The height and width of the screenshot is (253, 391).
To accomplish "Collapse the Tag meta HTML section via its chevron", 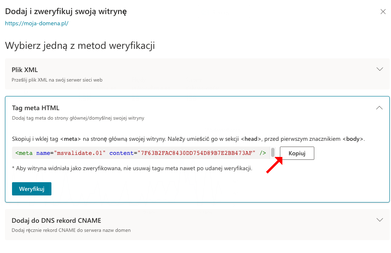I will (379, 107).
